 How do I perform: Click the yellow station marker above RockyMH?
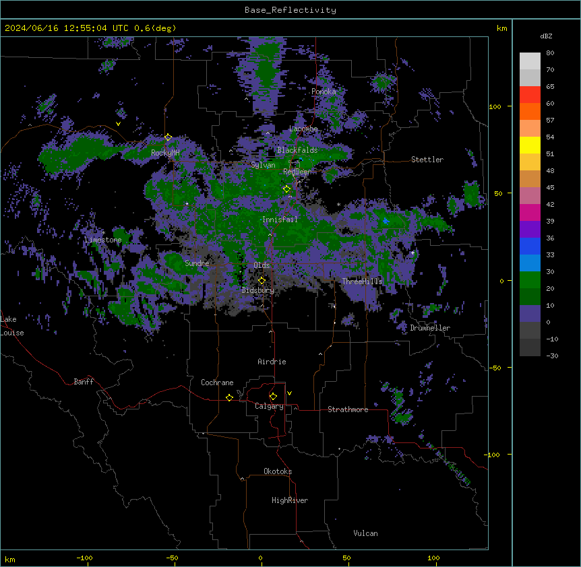tap(168, 137)
